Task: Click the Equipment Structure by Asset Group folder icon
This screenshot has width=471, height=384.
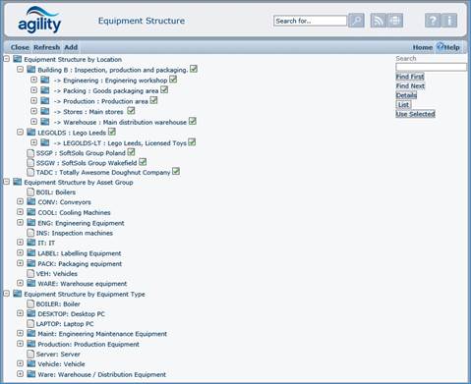Action: coord(18,182)
